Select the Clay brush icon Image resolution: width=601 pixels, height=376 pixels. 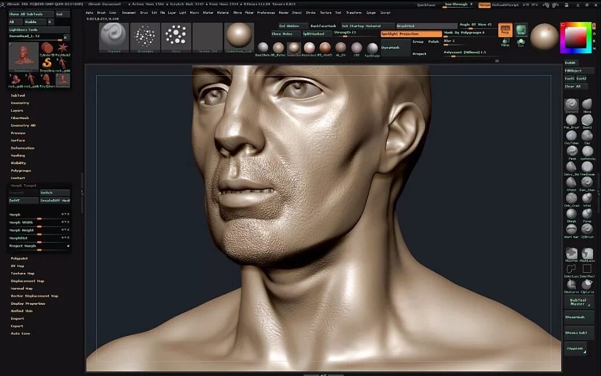[587, 136]
